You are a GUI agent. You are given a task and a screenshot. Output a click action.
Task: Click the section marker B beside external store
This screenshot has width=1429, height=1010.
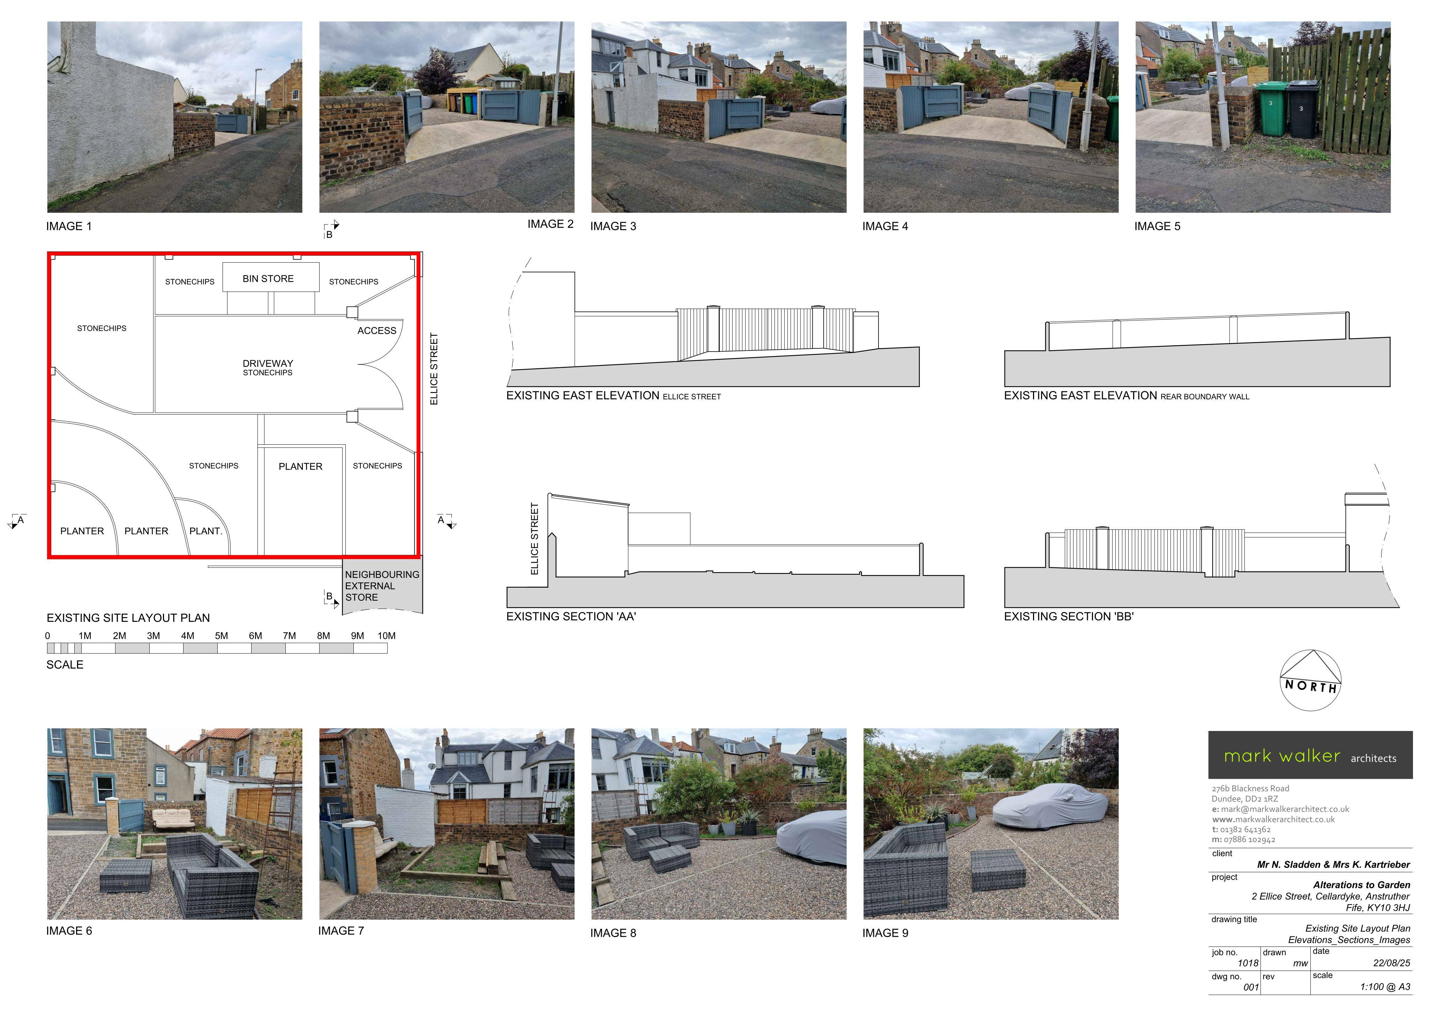point(332,599)
